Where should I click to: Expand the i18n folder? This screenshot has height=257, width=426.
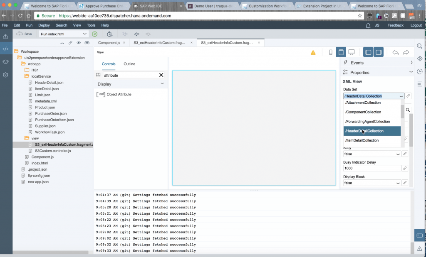coord(27,70)
